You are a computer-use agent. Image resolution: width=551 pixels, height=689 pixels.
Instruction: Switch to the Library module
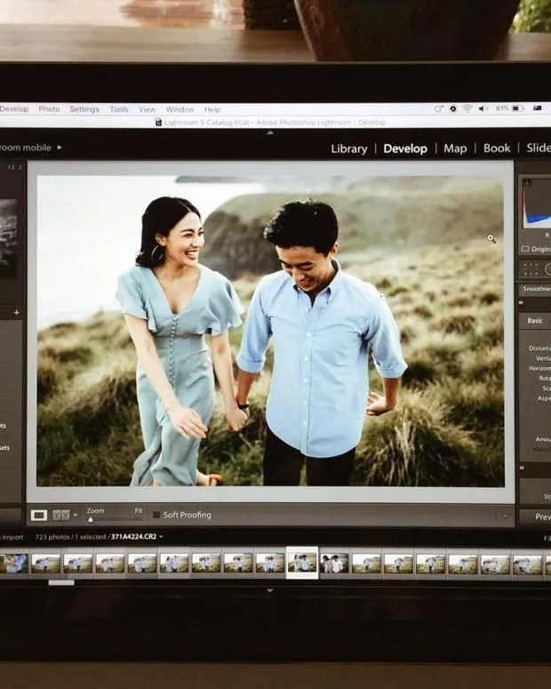348,148
